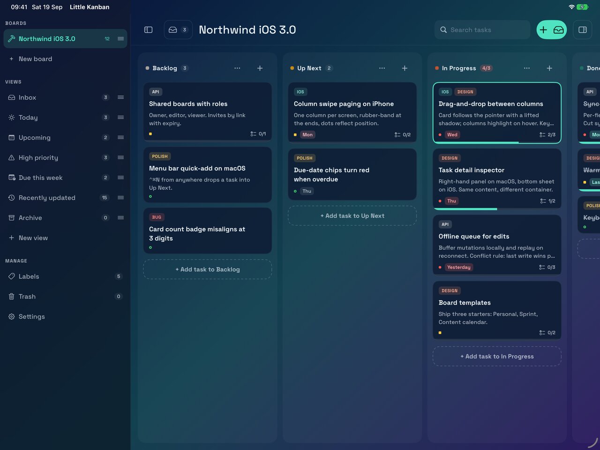Create a board with New board

click(31, 59)
